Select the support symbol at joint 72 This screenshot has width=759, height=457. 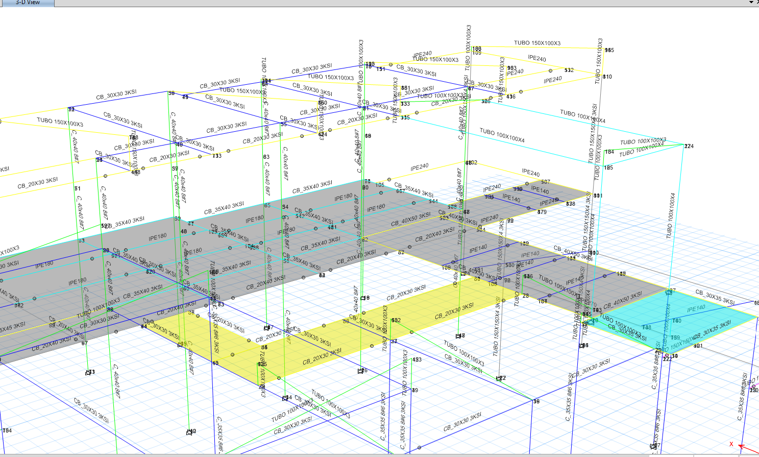499,379
